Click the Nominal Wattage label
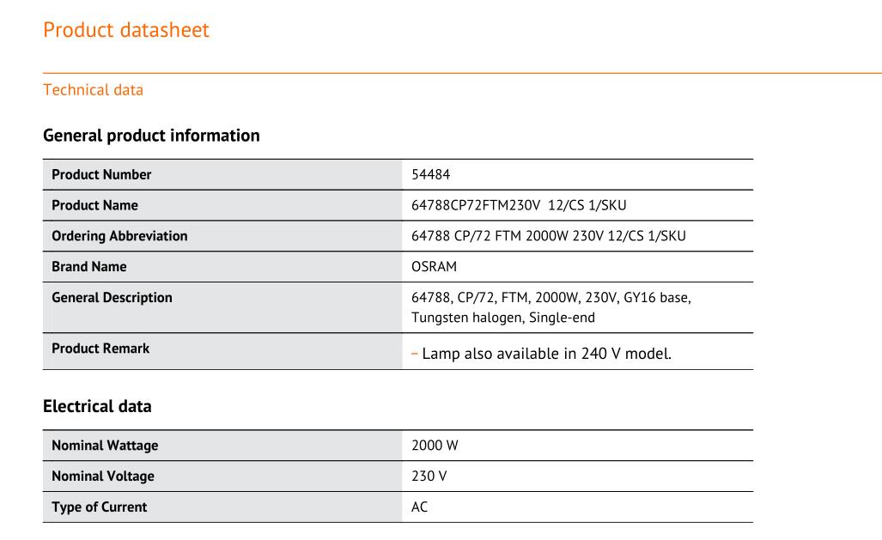 tap(105, 446)
